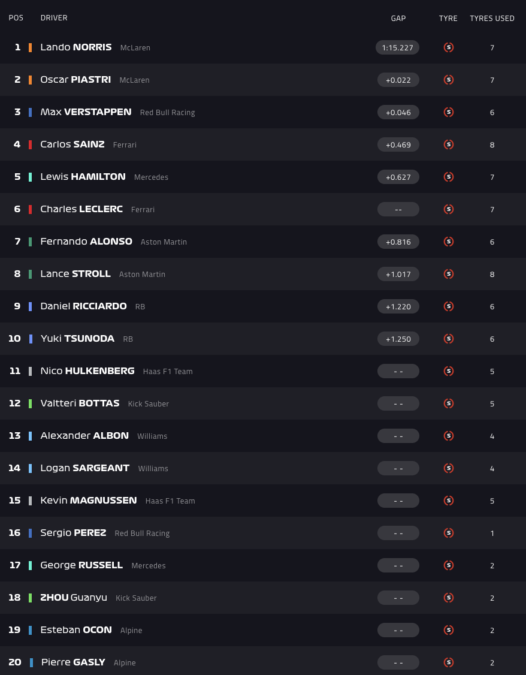Click Lewis Hamilton's soft tyre icon

448,177
